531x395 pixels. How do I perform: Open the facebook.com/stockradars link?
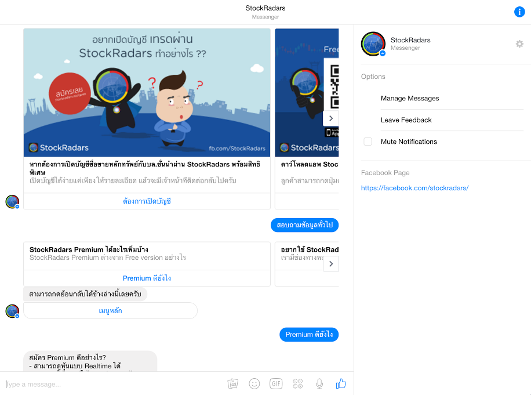pos(414,188)
